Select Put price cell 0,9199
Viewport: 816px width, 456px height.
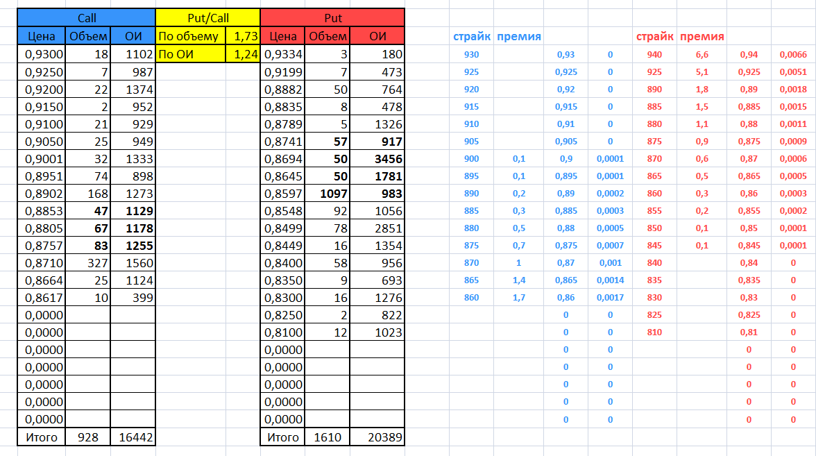point(282,72)
